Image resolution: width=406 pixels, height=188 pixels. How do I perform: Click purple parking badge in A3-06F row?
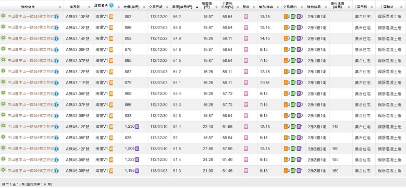point(299,116)
